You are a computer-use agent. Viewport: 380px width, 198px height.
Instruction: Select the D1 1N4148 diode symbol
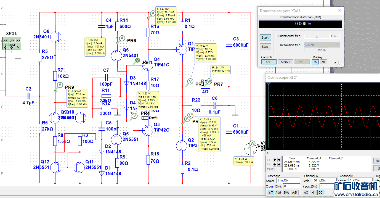click(x=102, y=173)
